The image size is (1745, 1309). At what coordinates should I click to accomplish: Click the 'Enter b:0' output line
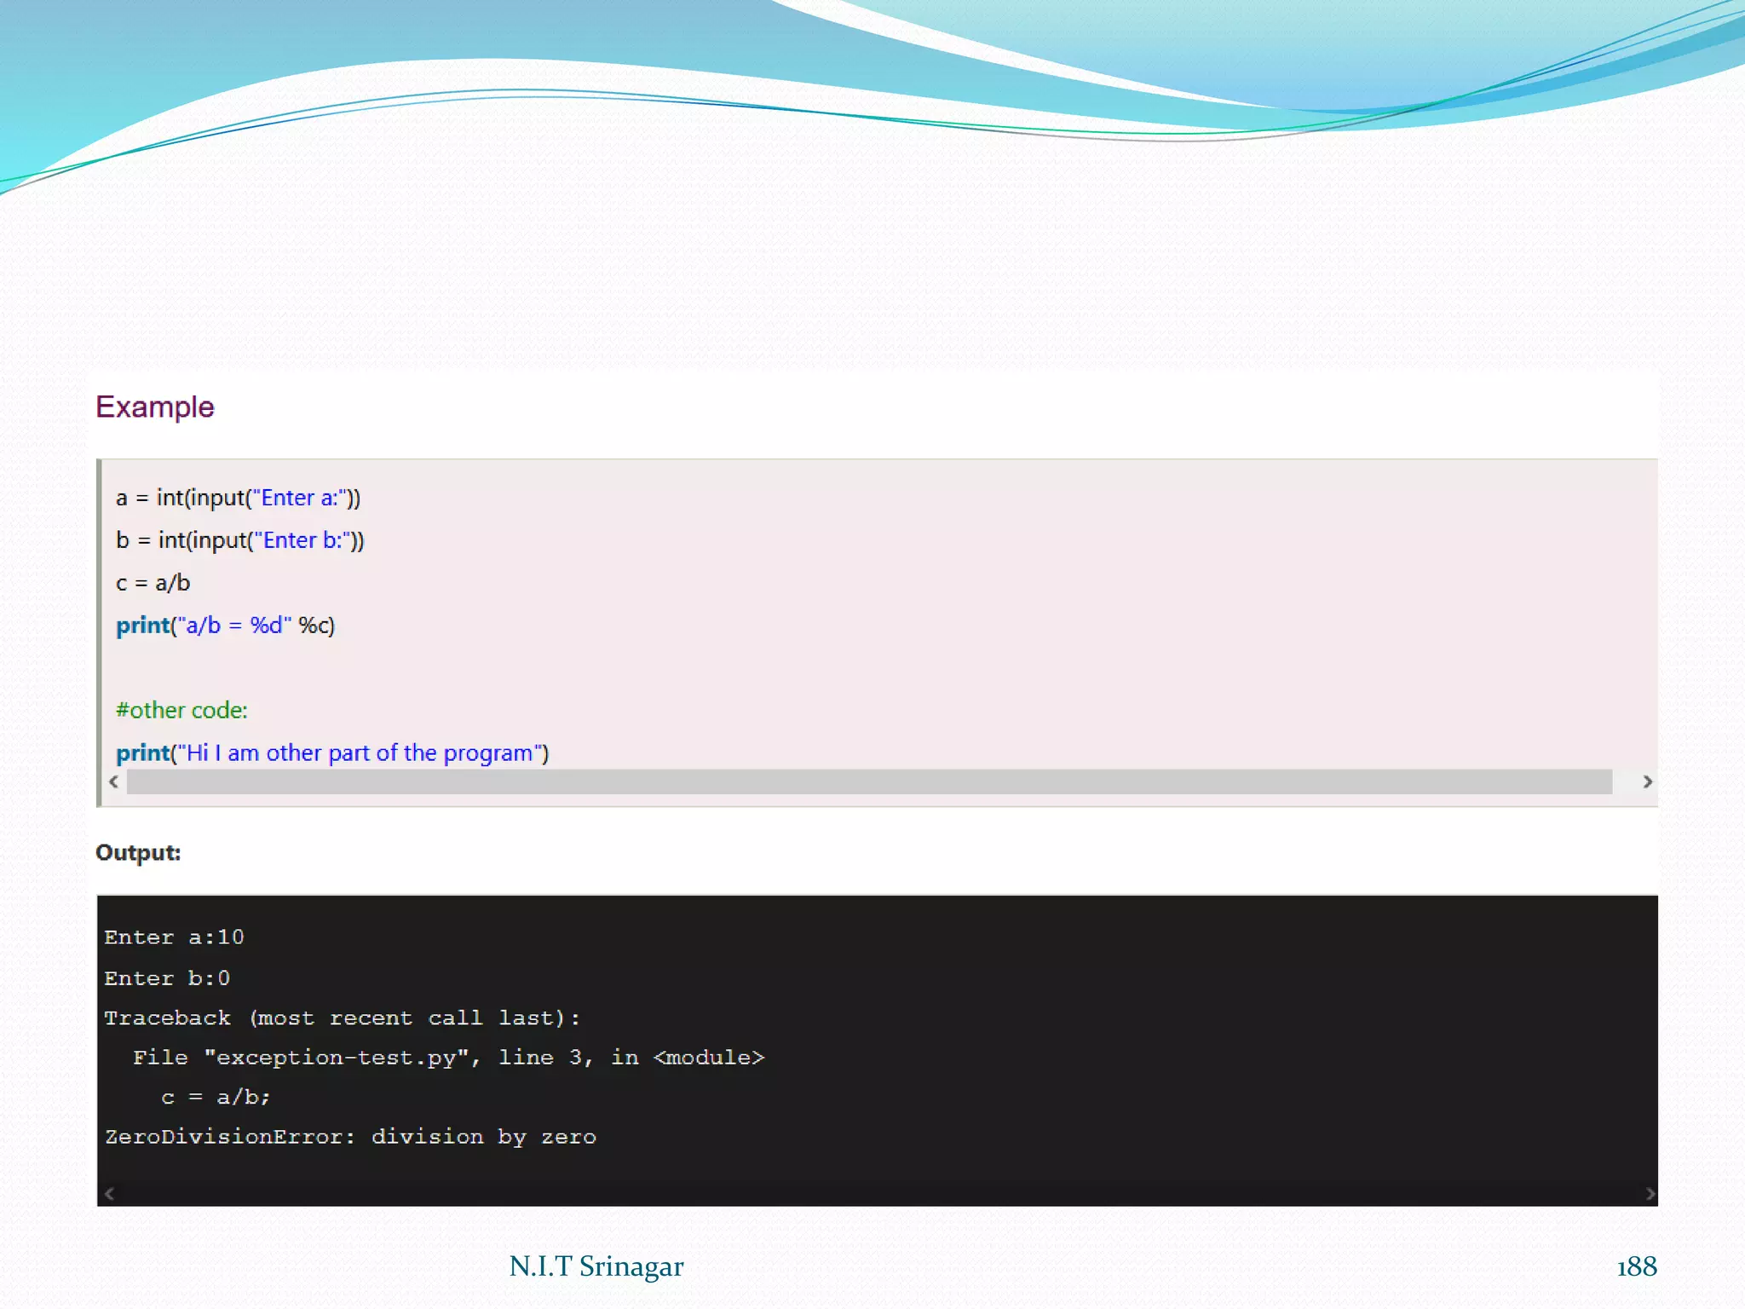point(167,978)
